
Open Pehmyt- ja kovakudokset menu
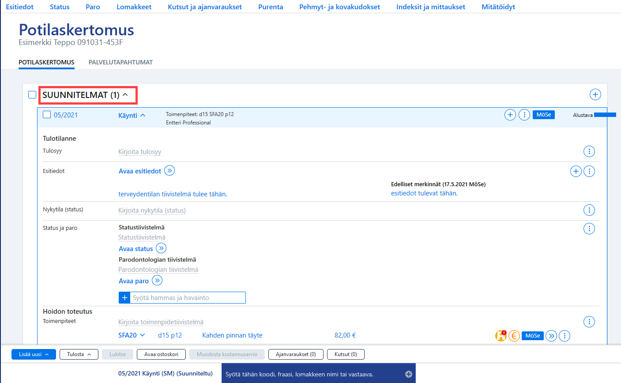click(339, 7)
